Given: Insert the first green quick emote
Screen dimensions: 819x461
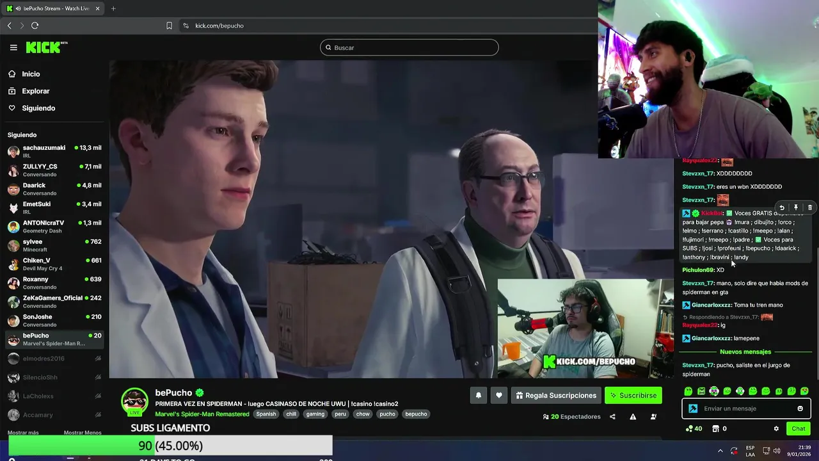Looking at the screenshot, I should (688, 391).
